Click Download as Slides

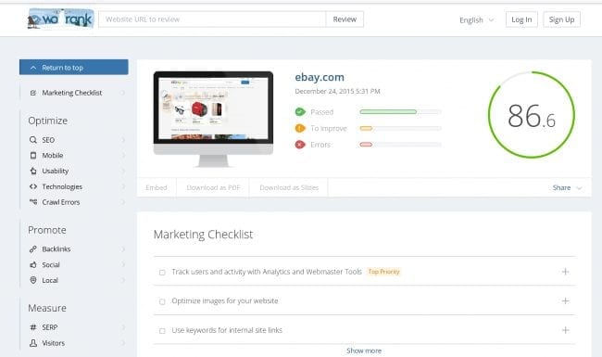click(289, 187)
